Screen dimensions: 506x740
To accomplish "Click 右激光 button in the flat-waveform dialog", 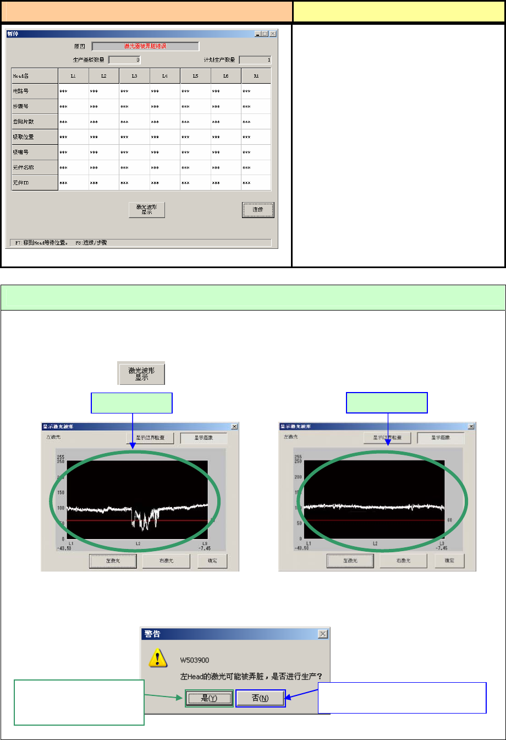I will pyautogui.click(x=404, y=561).
